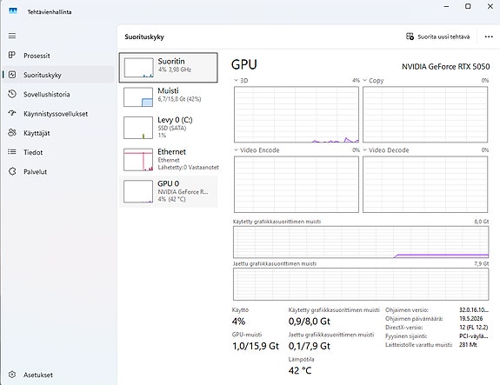Click the Ohjaimen versio value 32.0.16.10...
The image size is (500, 385).
pyautogui.click(x=474, y=309)
